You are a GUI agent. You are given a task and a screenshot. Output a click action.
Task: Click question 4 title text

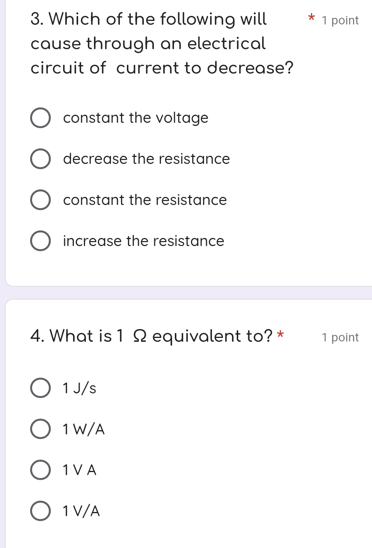click(151, 336)
